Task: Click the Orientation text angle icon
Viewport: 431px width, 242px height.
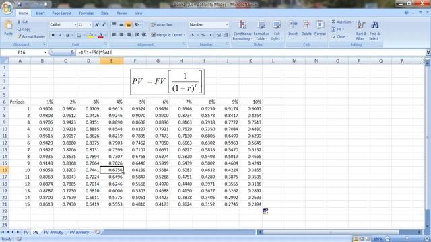Action: 137,25
